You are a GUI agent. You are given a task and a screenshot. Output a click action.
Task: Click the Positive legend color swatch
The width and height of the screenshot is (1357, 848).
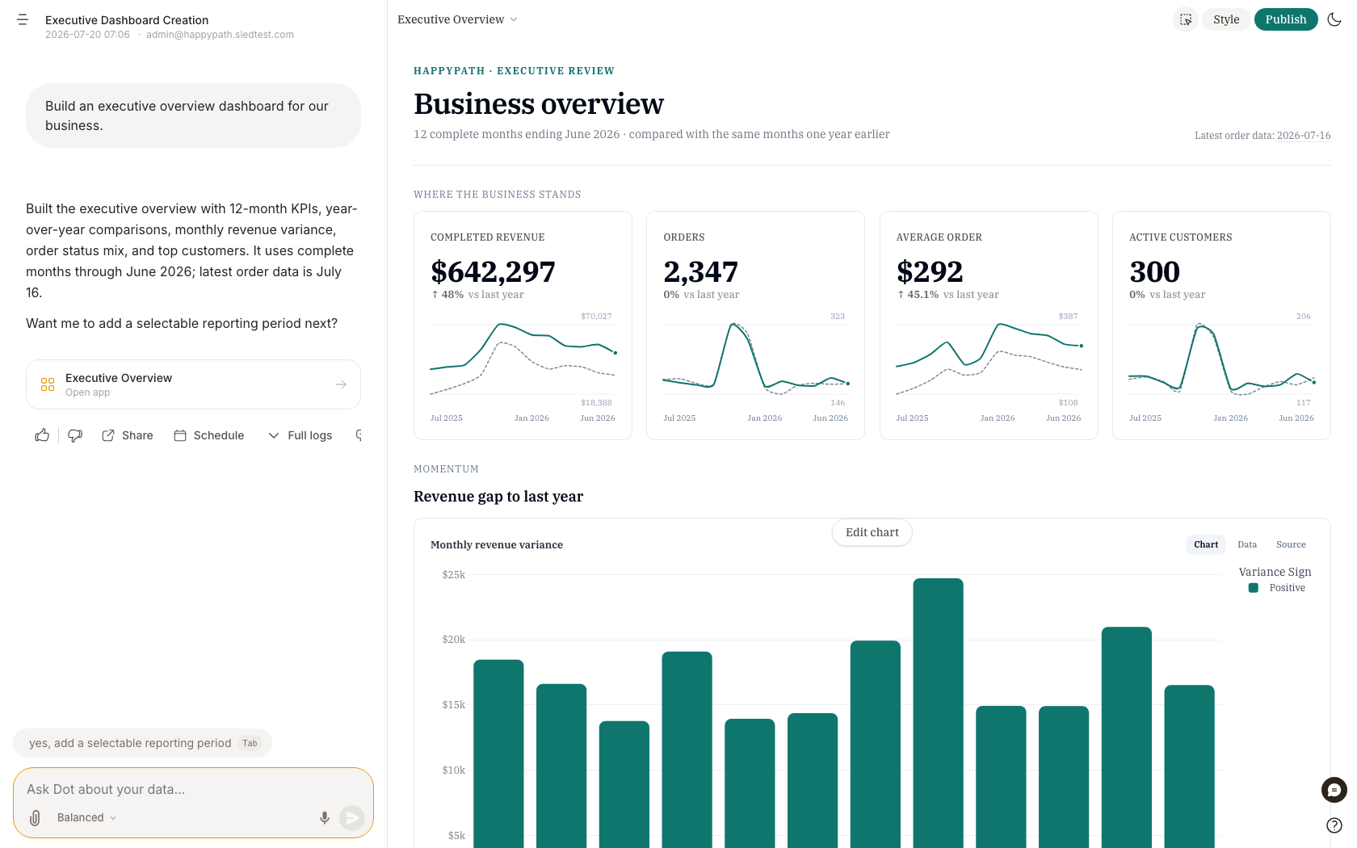tap(1254, 588)
